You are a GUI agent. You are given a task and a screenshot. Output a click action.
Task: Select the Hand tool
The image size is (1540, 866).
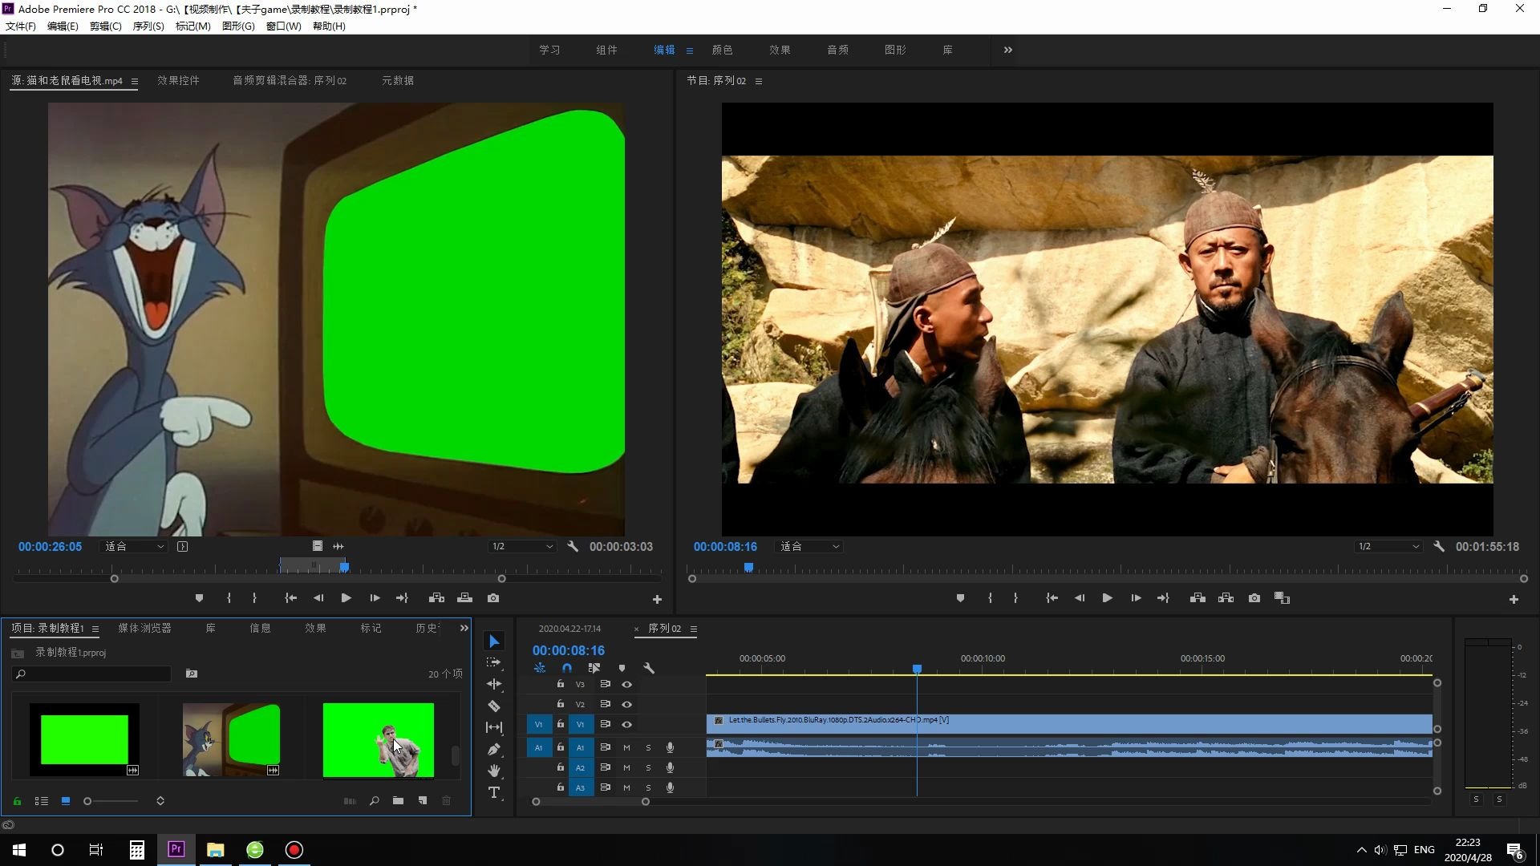click(494, 771)
